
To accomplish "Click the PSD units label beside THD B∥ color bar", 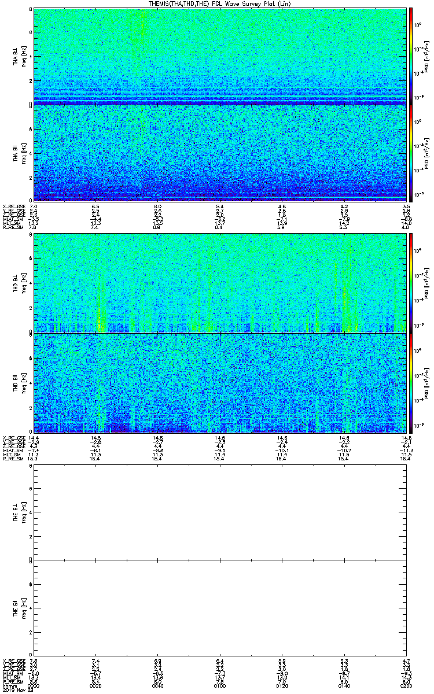I will (427, 383).
